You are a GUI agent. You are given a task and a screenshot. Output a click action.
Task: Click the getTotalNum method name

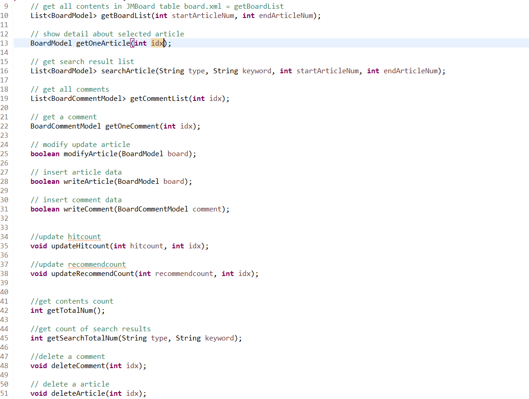pyautogui.click(x=70, y=311)
